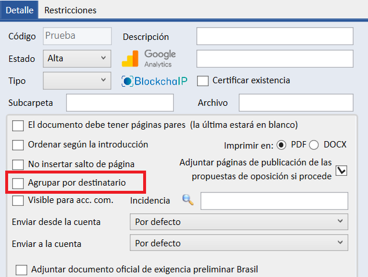Expand the Enviar a la cuenta dropdown
Screen dimensions: 368x277
click(x=238, y=243)
